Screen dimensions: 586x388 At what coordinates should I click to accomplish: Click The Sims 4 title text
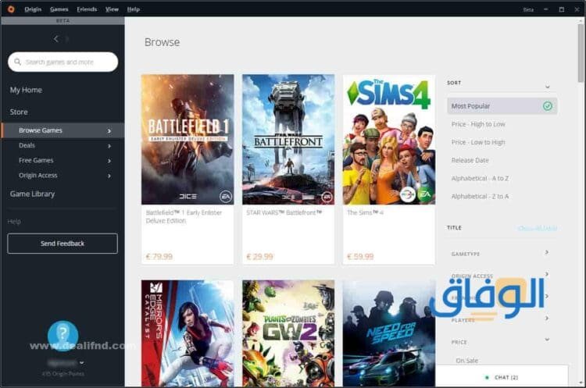(x=365, y=212)
